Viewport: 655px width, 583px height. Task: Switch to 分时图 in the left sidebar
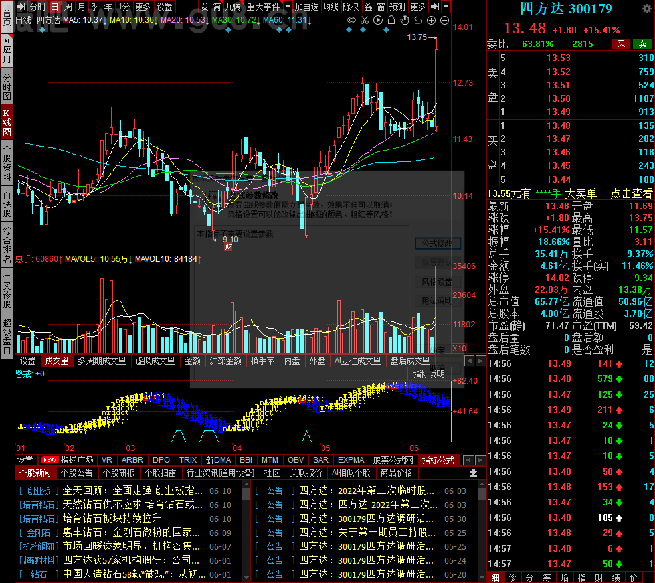pyautogui.click(x=7, y=86)
